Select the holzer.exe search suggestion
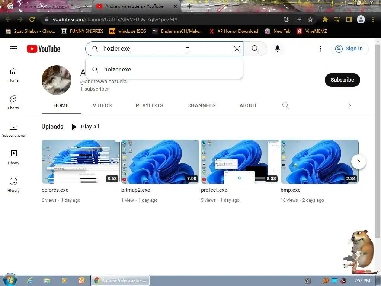This screenshot has width=381, height=286. (x=164, y=70)
